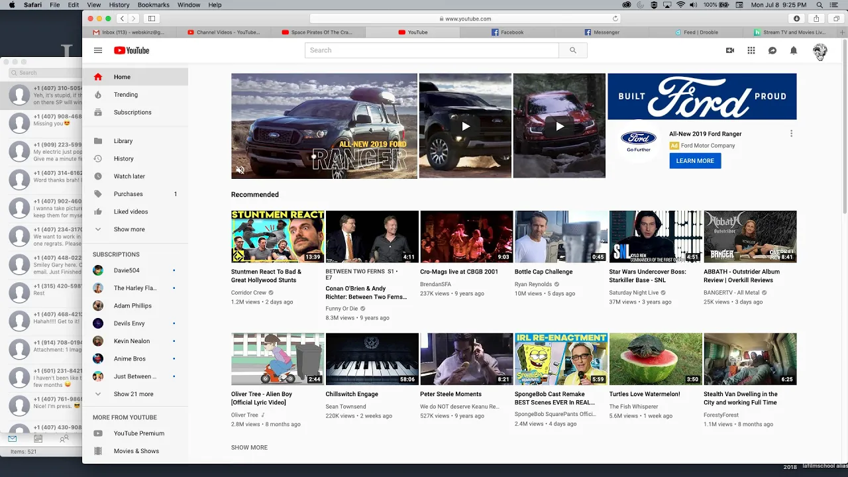The image size is (848, 477).
Task: Click the Safari address bar
Action: pos(465,19)
